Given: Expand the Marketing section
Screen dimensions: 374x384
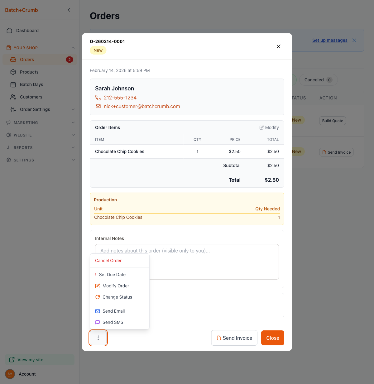Looking at the screenshot, I should 73,122.
